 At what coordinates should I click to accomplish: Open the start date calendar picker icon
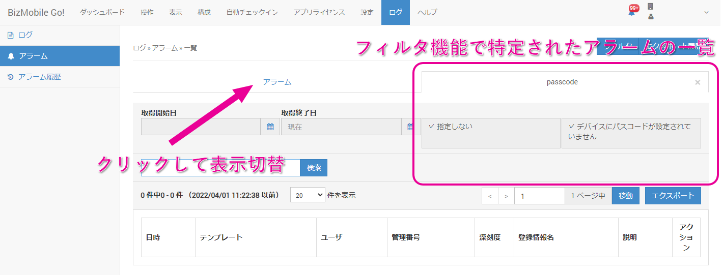click(270, 127)
